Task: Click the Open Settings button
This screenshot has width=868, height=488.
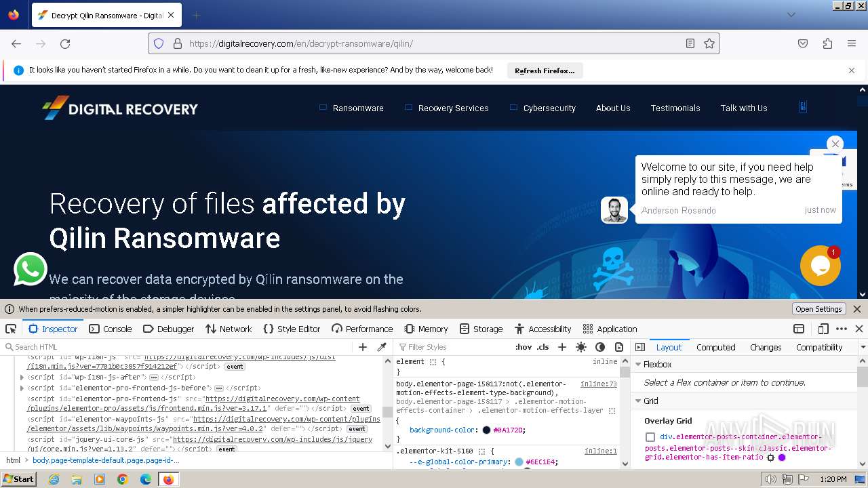Action: [818, 309]
